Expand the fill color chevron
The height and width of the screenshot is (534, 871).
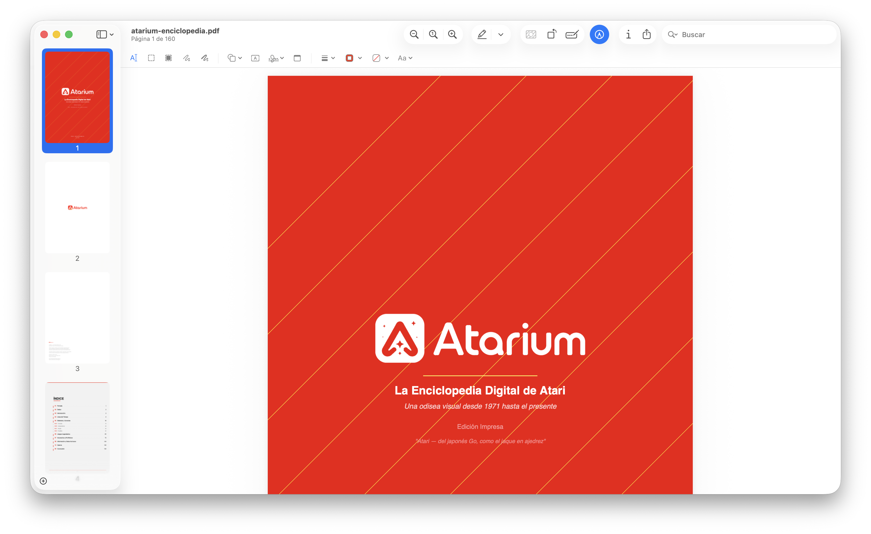click(x=387, y=58)
